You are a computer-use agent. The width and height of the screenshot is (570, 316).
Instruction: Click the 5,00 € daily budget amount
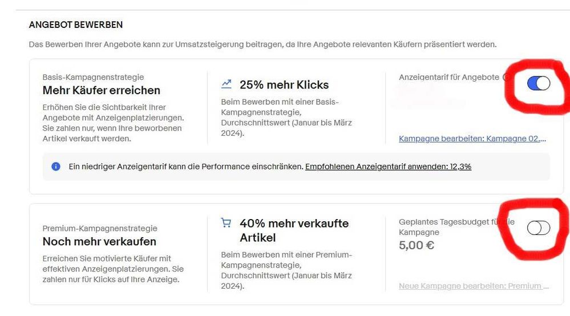(417, 246)
